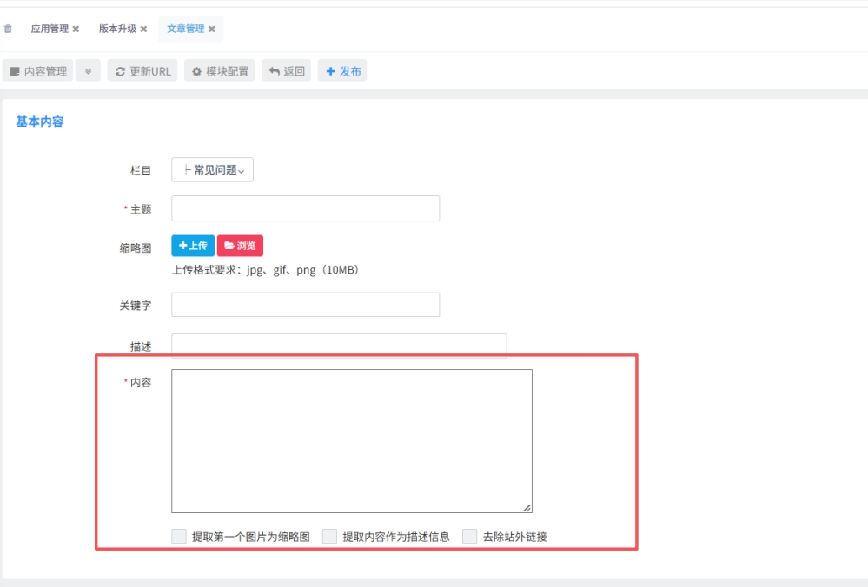868x587 pixels.
Task: Open 模块配置 settings
Action: [x=220, y=71]
